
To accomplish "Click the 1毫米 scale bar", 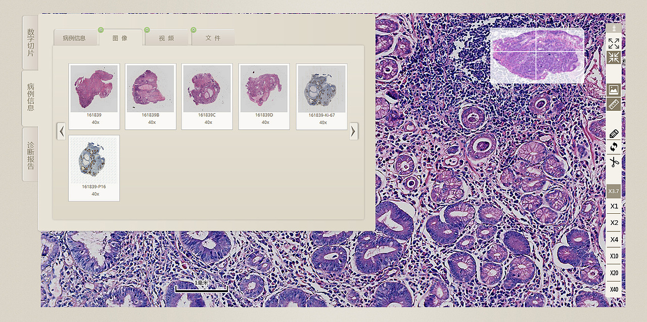I will pyautogui.click(x=202, y=287).
